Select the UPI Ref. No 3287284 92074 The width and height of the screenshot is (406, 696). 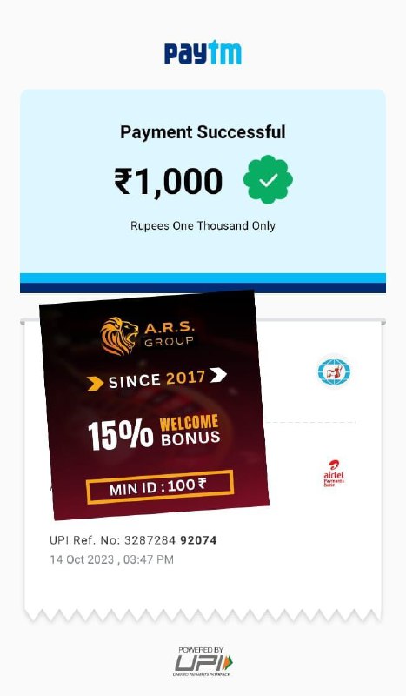click(133, 540)
